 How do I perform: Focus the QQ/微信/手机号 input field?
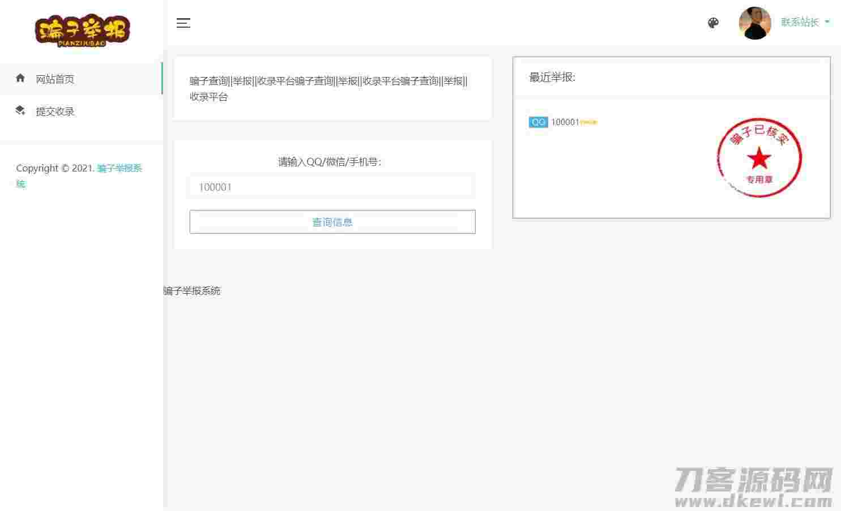coord(332,187)
